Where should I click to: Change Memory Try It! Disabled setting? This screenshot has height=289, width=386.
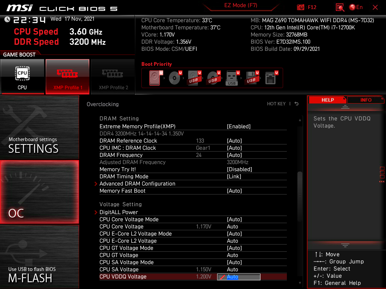click(239, 169)
